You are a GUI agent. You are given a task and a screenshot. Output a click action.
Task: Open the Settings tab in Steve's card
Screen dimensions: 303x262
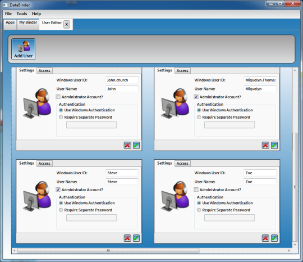pos(26,163)
